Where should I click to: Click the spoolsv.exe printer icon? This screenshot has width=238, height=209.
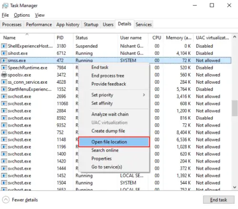pyautogui.click(x=4, y=75)
